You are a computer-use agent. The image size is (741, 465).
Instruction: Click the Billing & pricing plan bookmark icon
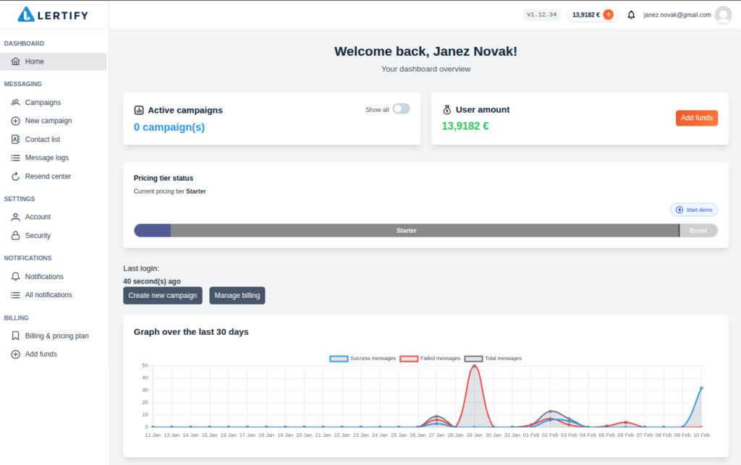[x=16, y=336]
